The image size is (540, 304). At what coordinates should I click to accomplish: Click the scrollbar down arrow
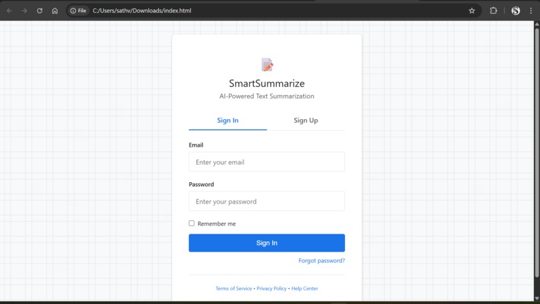pyautogui.click(x=537, y=299)
